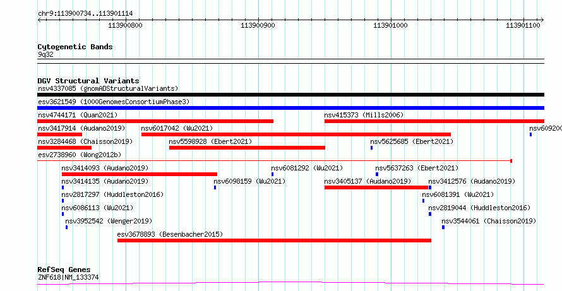562x291 pixels.
Task: Select the red esv3678893 variant bar
Action: pyautogui.click(x=274, y=241)
